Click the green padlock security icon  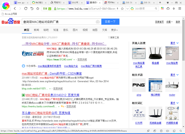coord(55,9)
